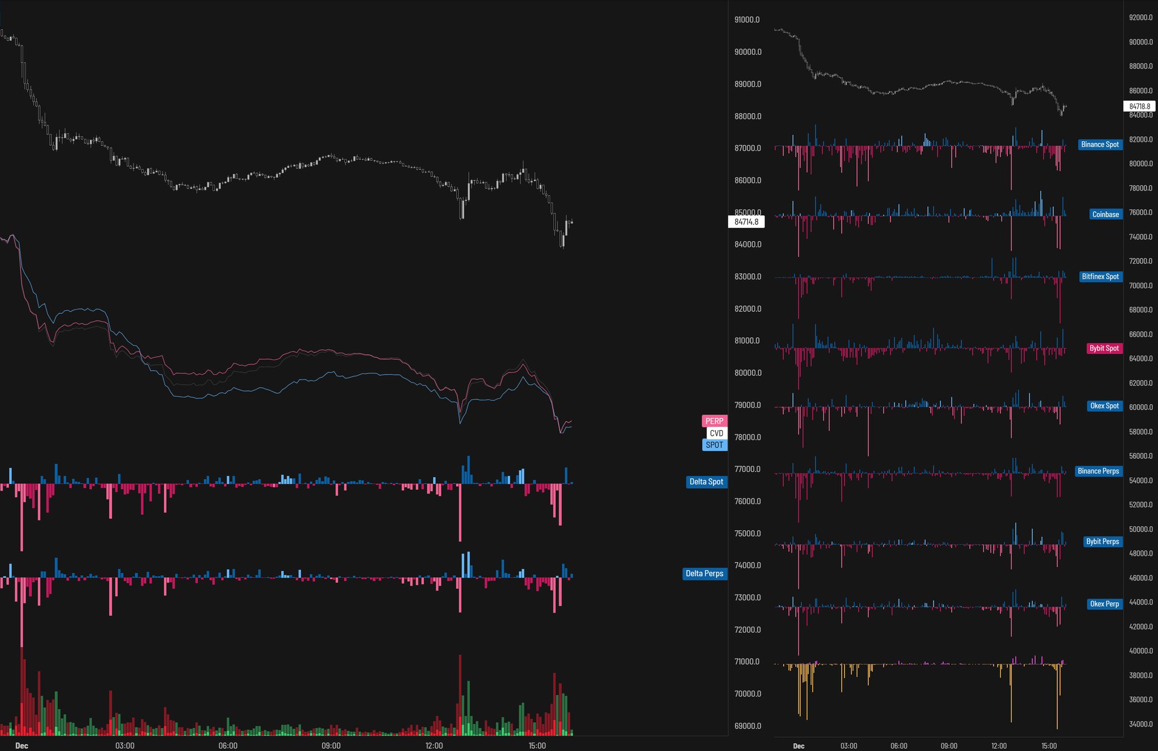Click the Binance Perps pane label

coord(1098,471)
